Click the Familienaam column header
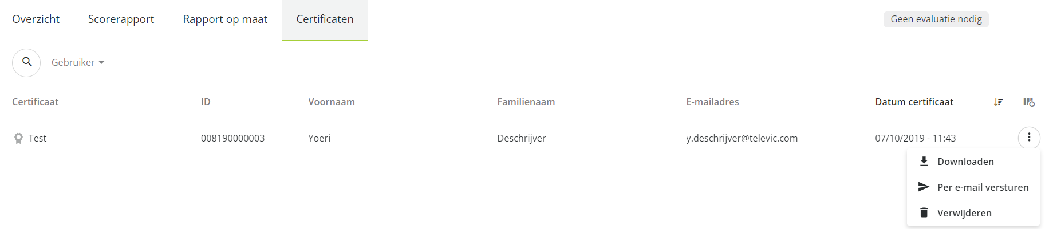The height and width of the screenshot is (229, 1053). 526,102
